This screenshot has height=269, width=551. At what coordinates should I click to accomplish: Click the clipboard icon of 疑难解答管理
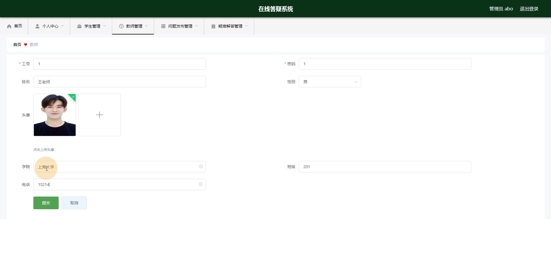(x=213, y=26)
